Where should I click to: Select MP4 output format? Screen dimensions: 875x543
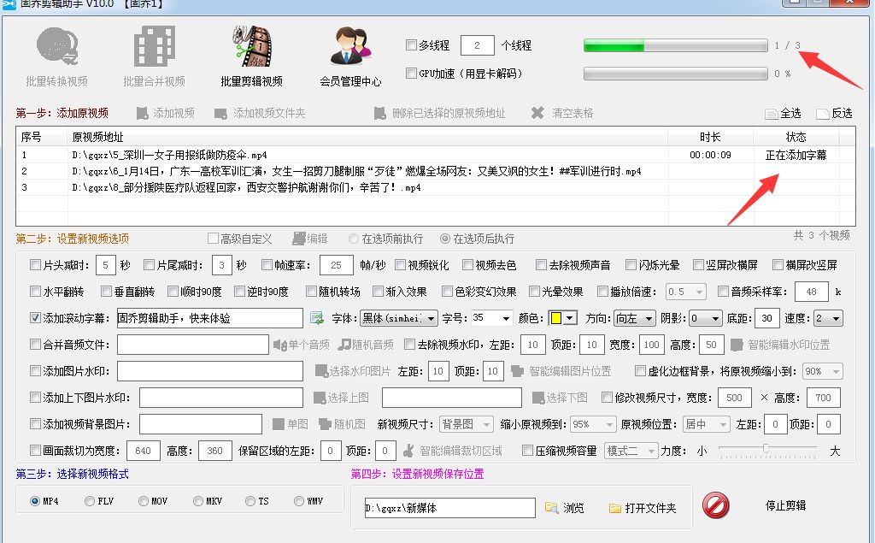point(35,501)
